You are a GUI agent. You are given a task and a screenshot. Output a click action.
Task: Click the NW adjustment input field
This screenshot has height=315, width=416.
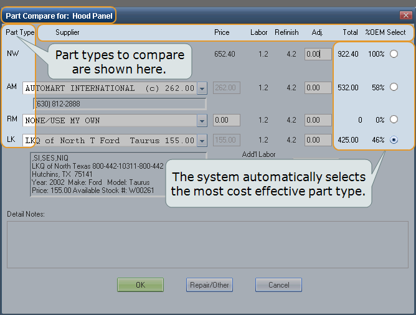(x=318, y=54)
